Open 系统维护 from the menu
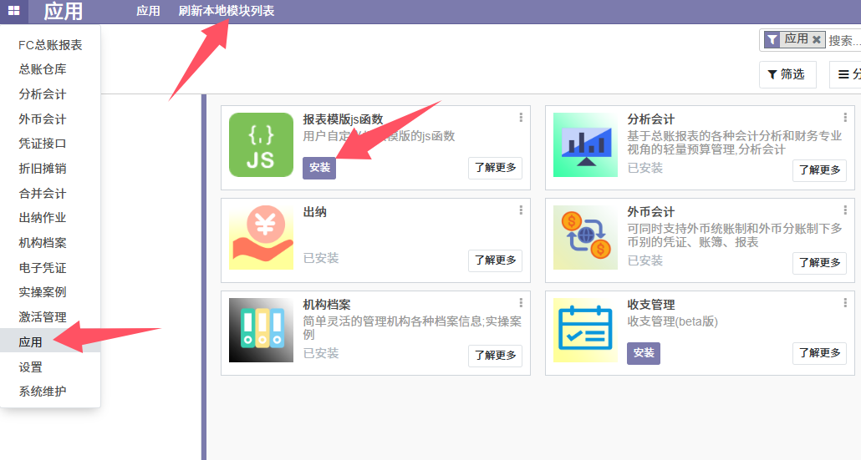 click(x=43, y=392)
